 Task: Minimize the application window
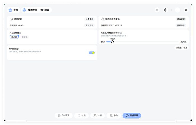[178, 10]
